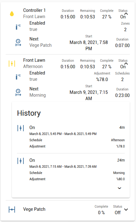Screen dimensions: 136x222
Task: Click the Front Lawn Status On value
Action: [123, 66]
